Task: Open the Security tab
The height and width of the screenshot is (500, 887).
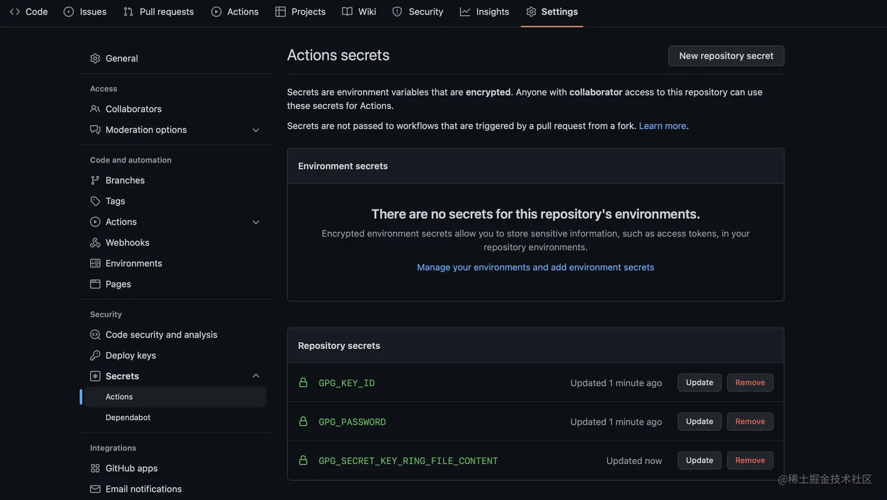Action: (418, 12)
